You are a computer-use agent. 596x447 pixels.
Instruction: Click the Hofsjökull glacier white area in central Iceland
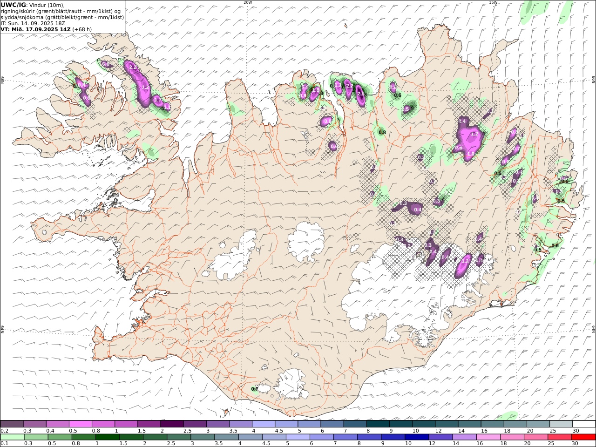tap(306, 242)
